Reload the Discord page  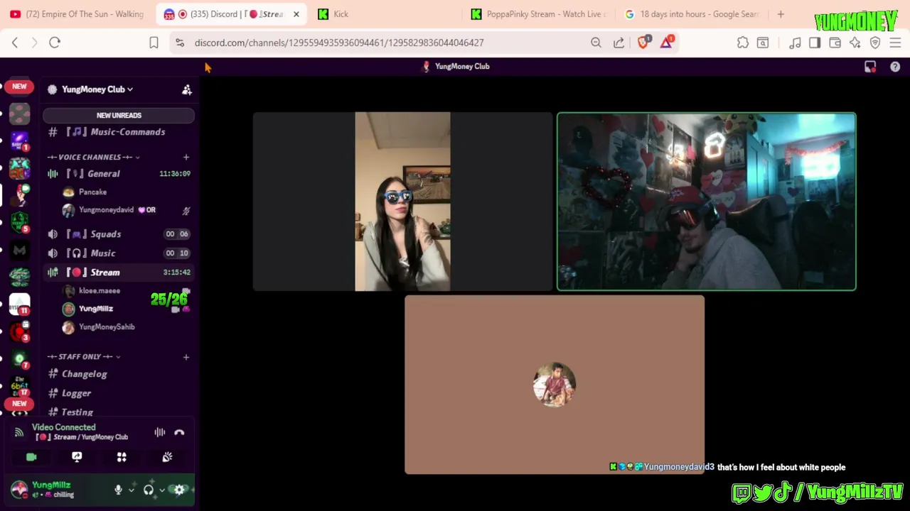tap(55, 43)
